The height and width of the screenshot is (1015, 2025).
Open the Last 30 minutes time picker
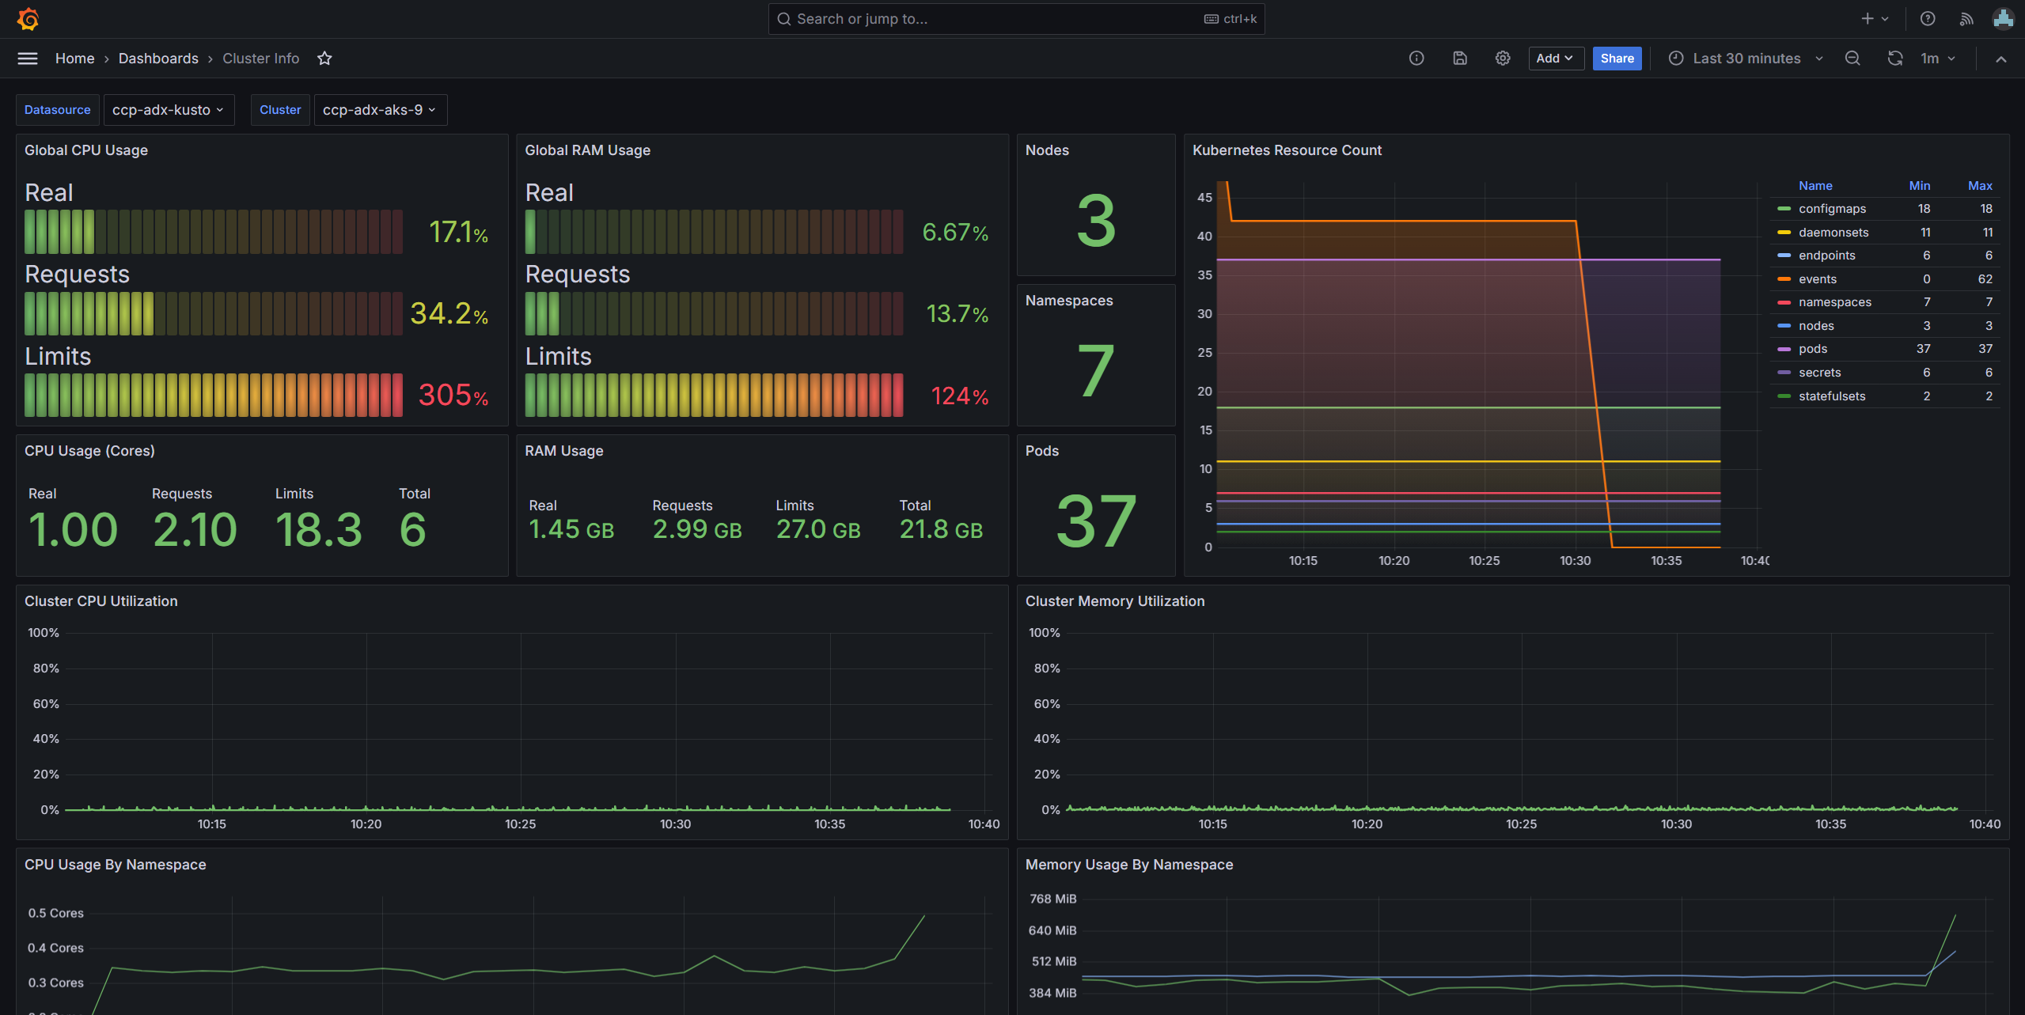[1746, 59]
